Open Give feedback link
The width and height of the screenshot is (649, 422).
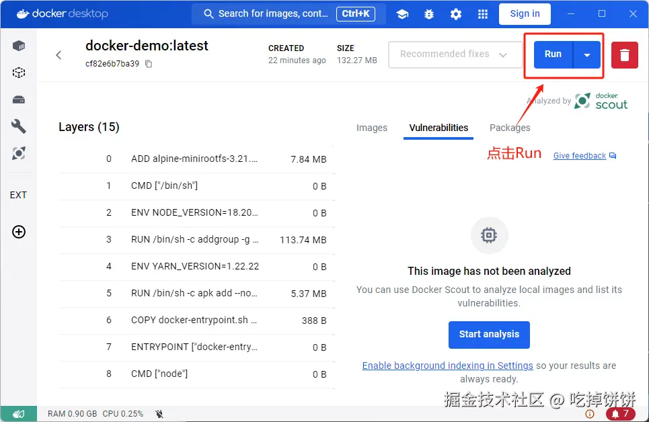[x=580, y=156]
